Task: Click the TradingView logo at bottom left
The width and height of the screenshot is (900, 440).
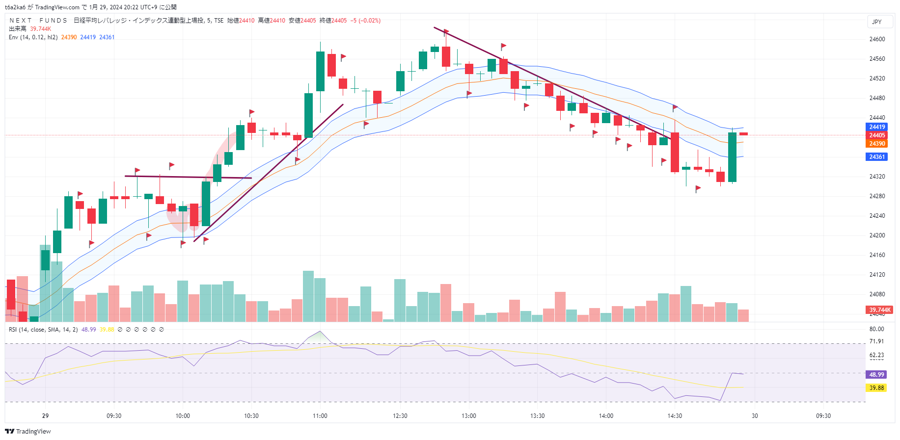Action: click(x=28, y=431)
